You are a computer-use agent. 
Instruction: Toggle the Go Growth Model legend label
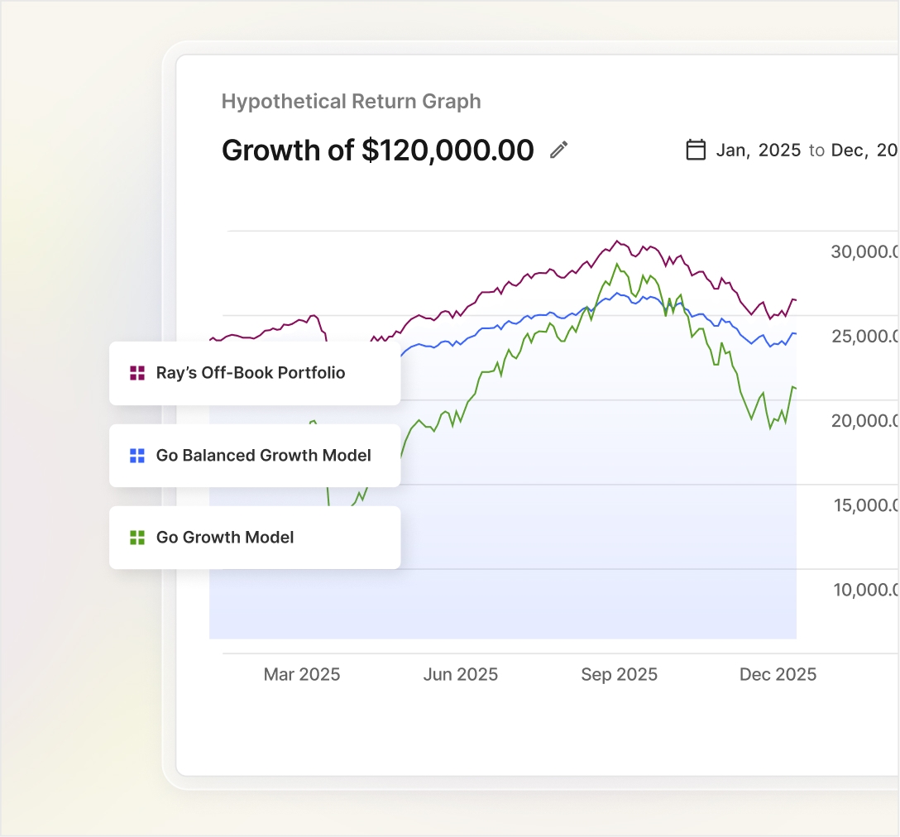click(225, 538)
